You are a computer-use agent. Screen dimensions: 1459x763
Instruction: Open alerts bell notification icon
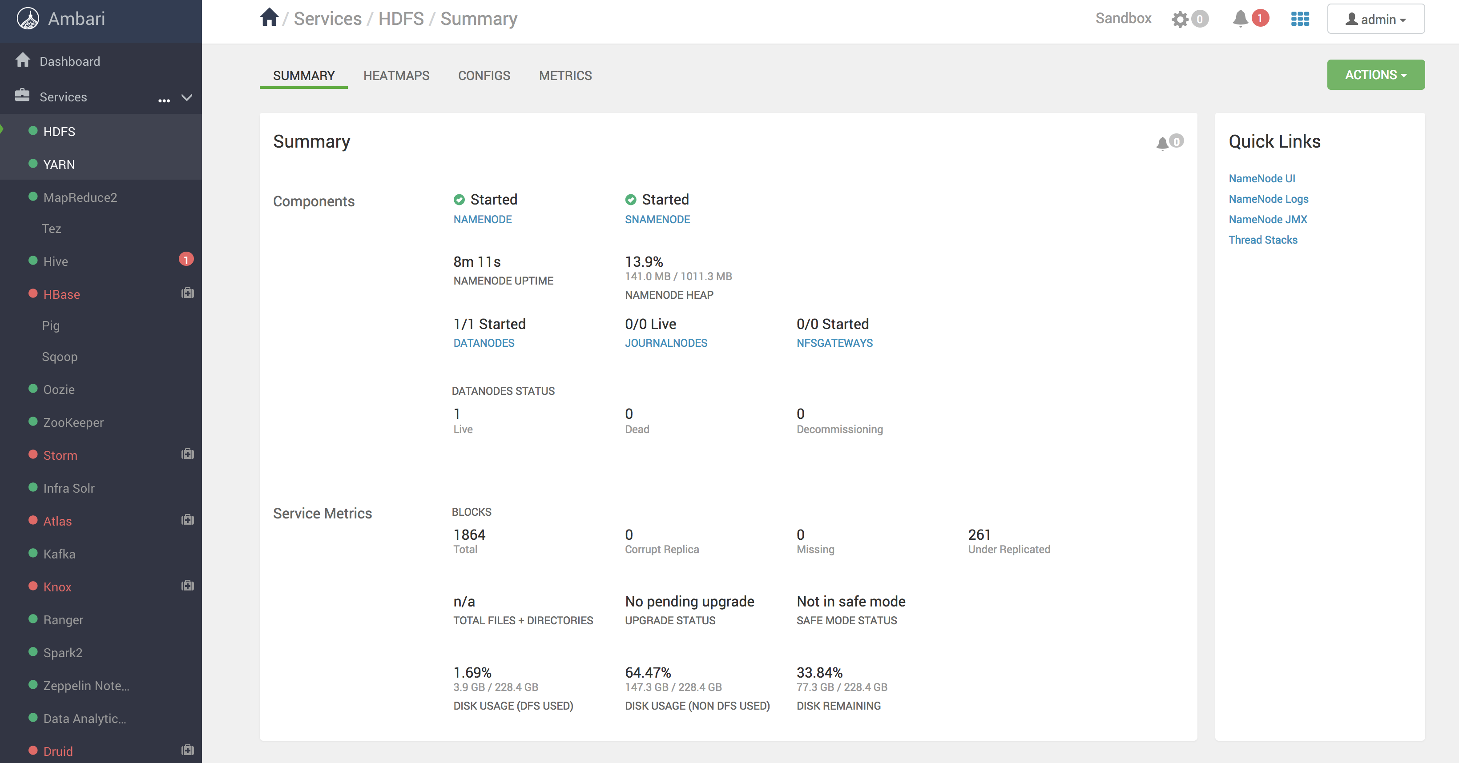(1241, 18)
